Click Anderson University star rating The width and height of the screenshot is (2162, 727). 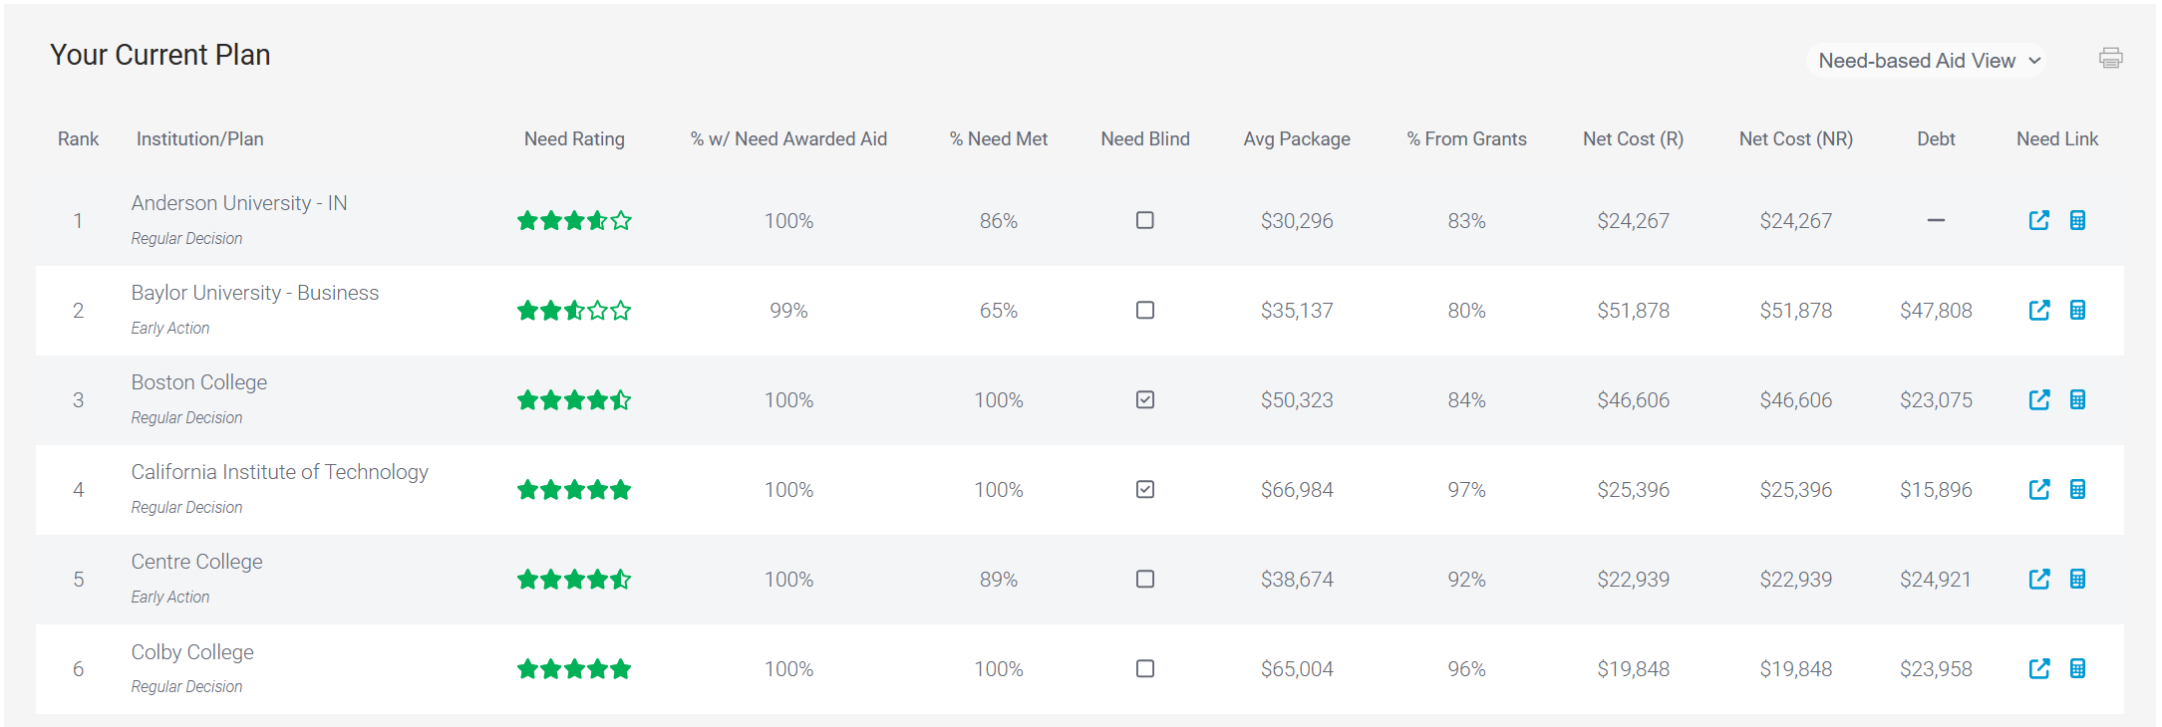[x=574, y=220]
